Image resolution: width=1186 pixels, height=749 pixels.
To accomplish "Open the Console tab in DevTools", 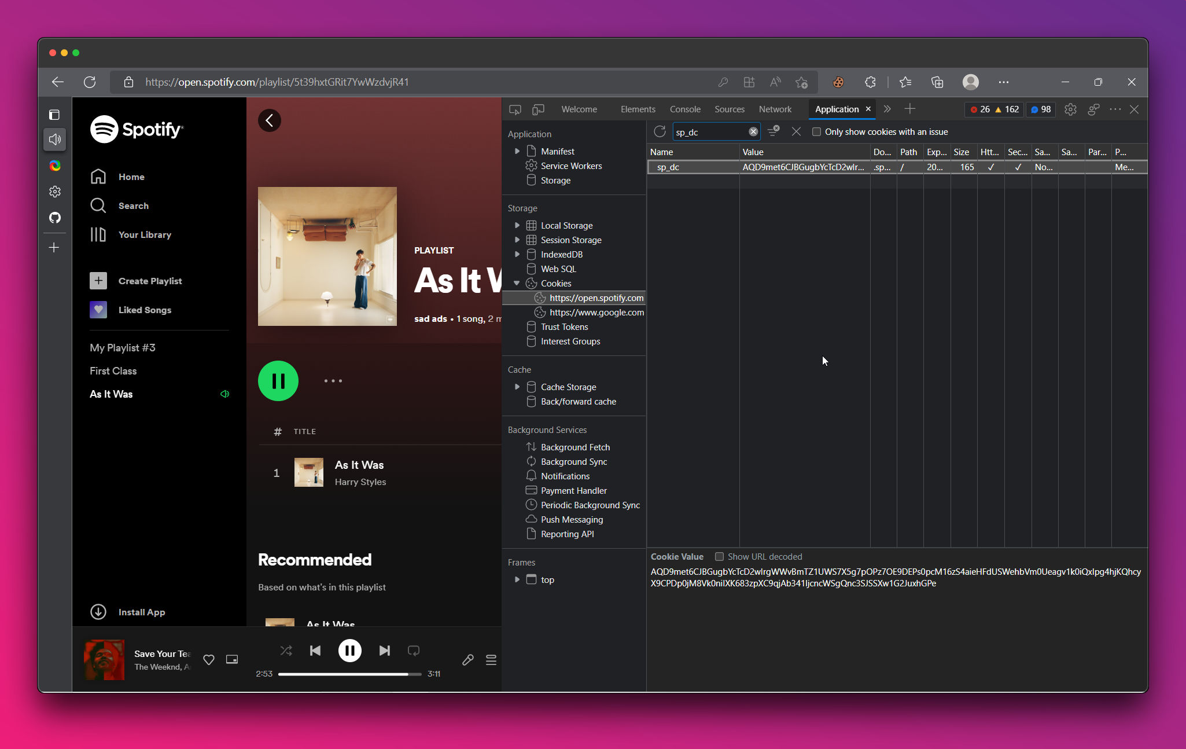I will 685,109.
